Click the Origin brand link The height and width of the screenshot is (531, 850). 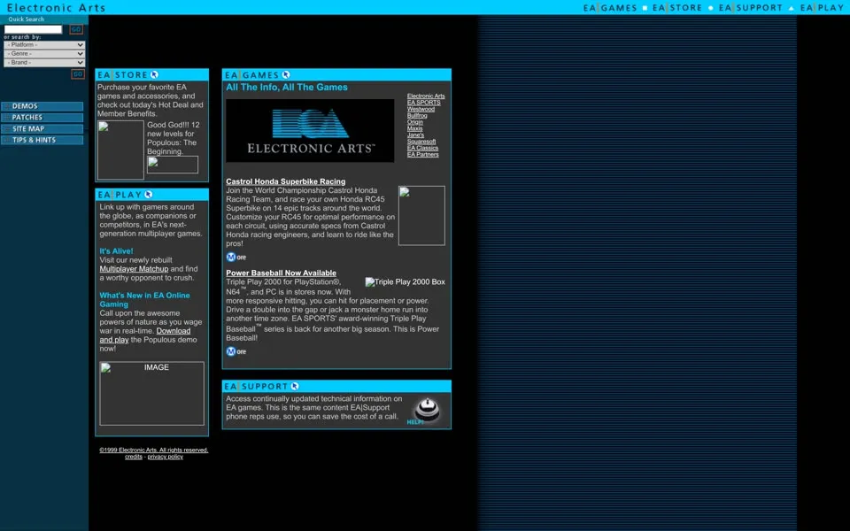[414, 122]
